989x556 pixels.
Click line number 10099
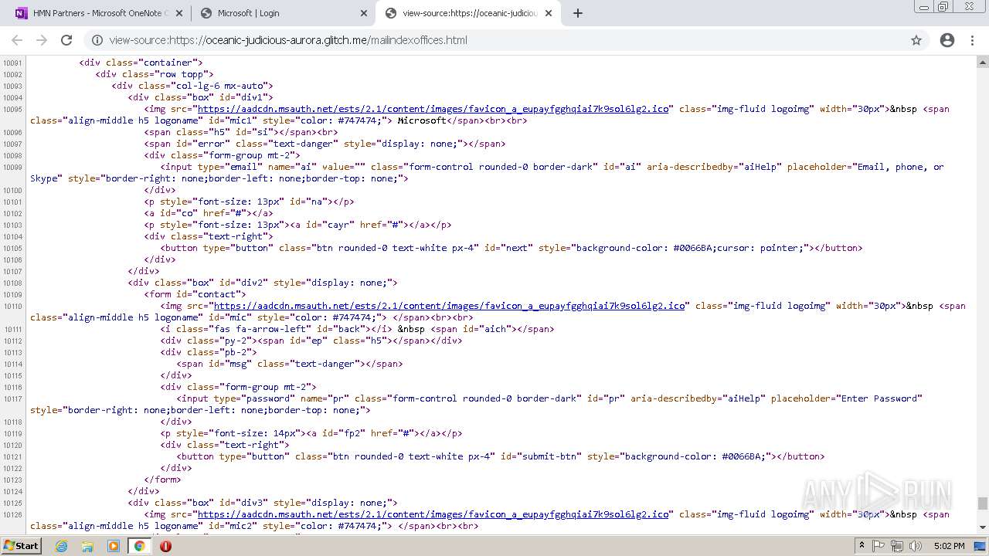pyautogui.click(x=12, y=168)
